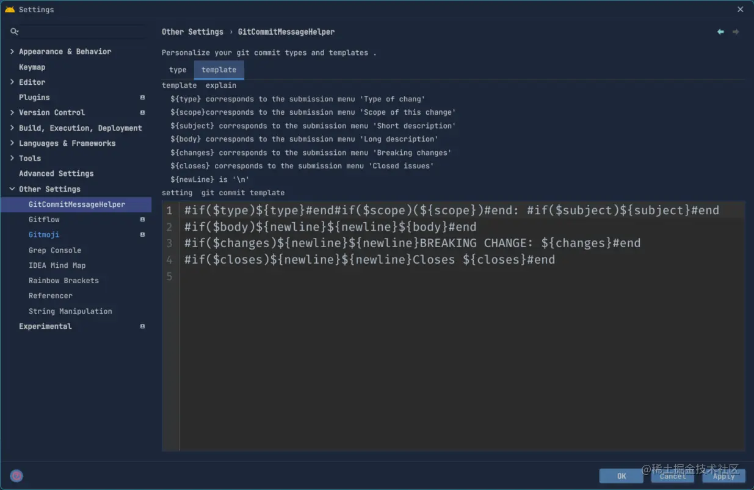Select Gitmoji settings entry
754x490 pixels.
[44, 234]
